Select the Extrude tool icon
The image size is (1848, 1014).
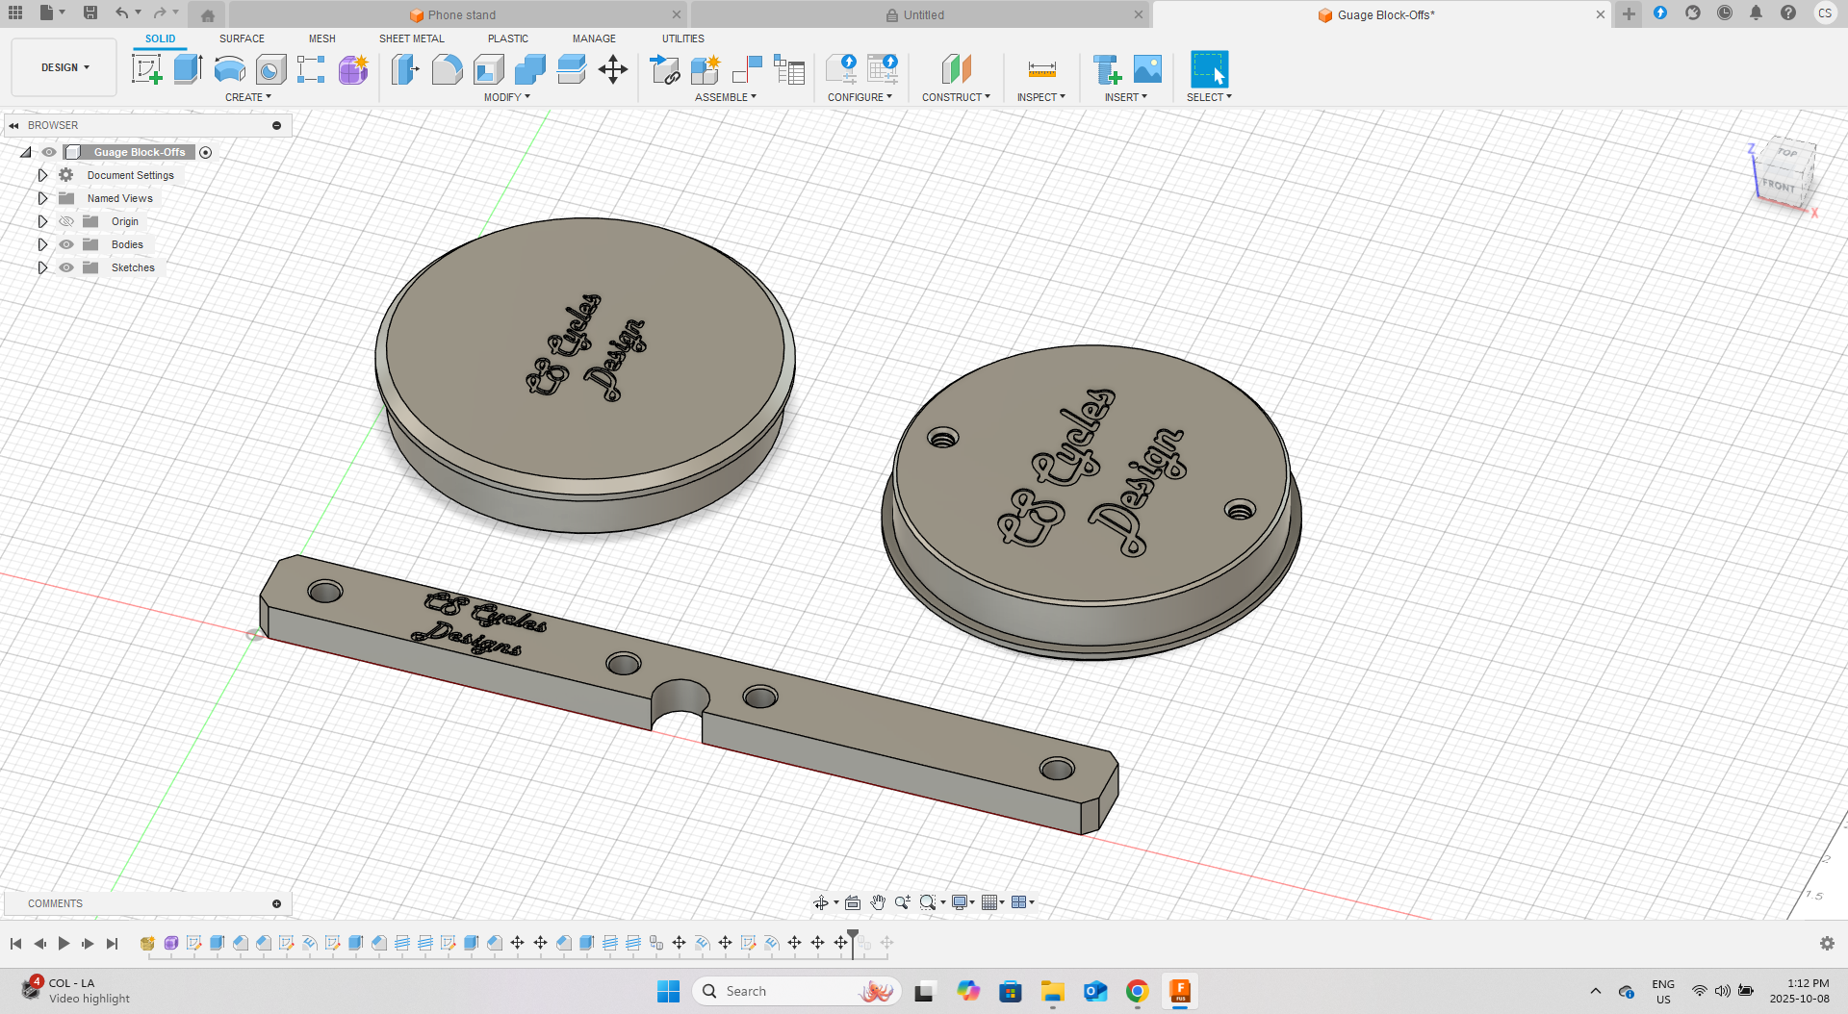188,69
